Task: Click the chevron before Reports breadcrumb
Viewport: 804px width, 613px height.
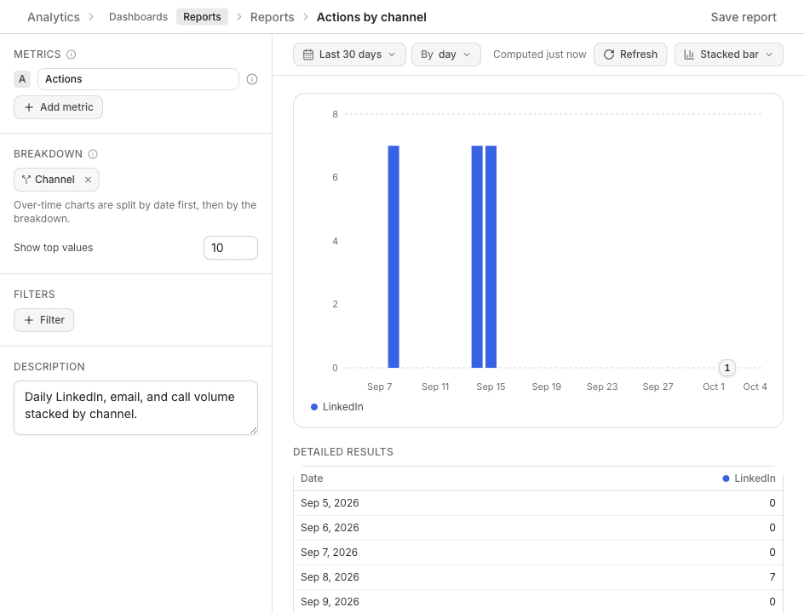Action: [x=239, y=17]
